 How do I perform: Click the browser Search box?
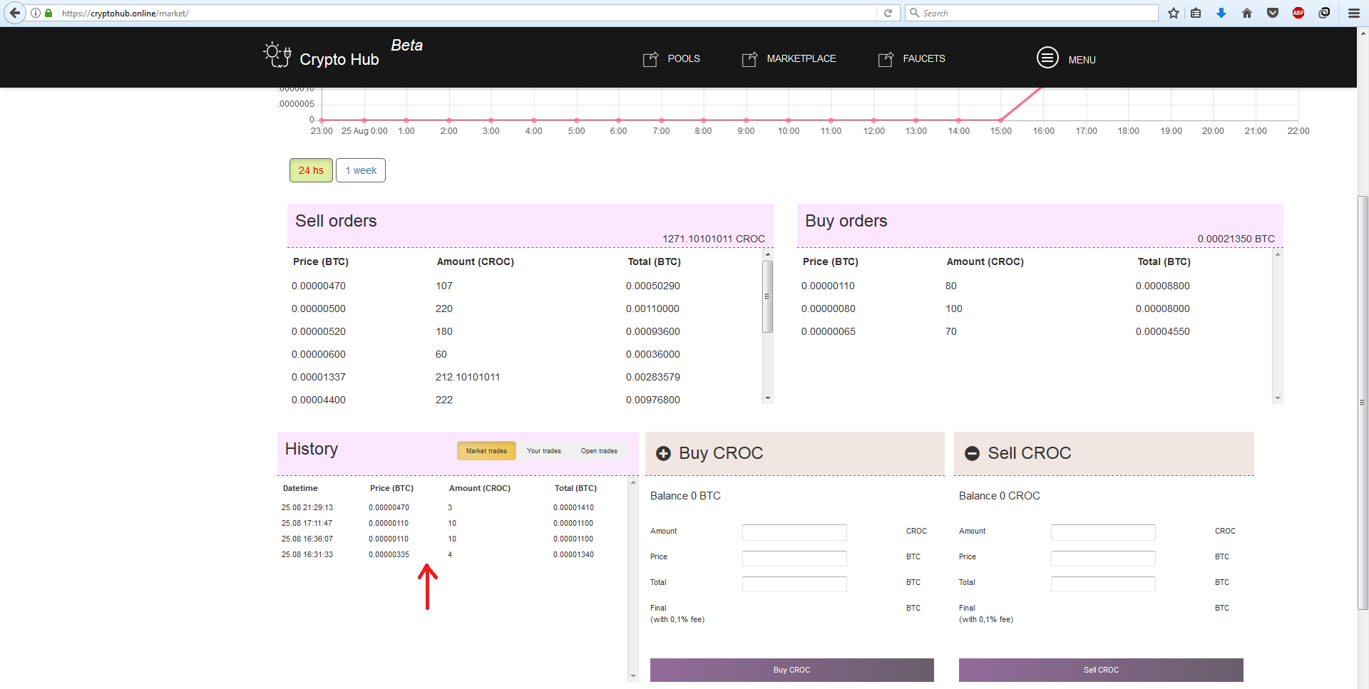pyautogui.click(x=1032, y=13)
